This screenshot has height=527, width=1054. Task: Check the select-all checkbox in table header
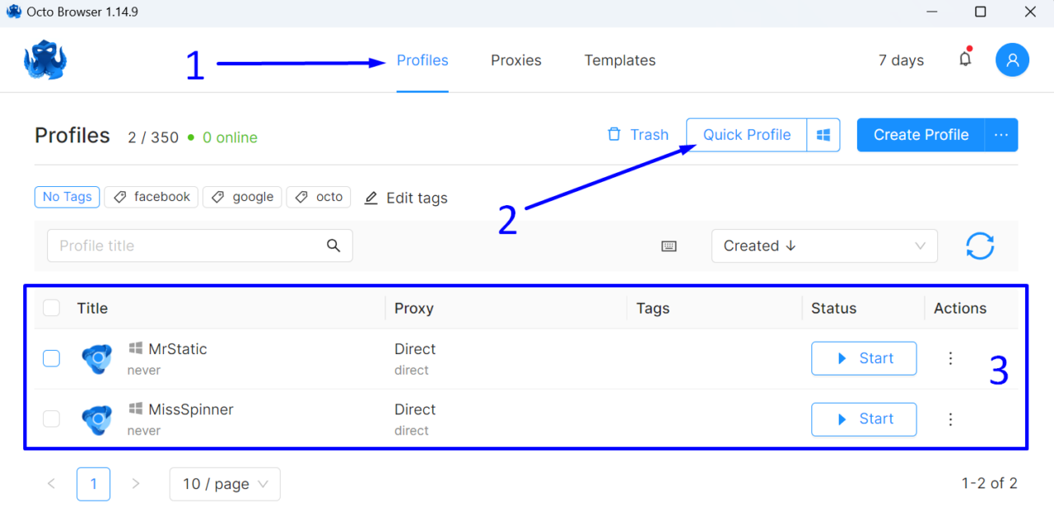[51, 307]
